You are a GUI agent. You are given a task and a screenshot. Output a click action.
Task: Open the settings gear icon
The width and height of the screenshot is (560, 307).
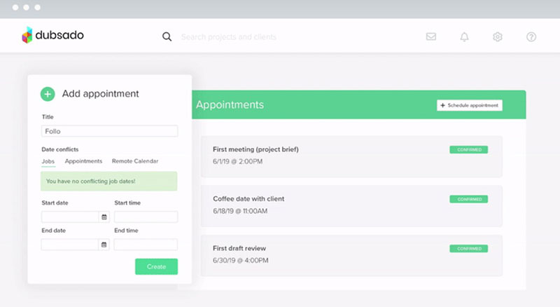[x=498, y=36]
